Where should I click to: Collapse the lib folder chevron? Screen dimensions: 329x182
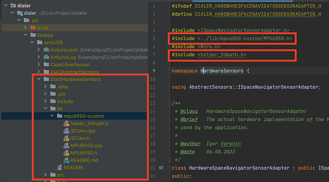(x=45, y=109)
